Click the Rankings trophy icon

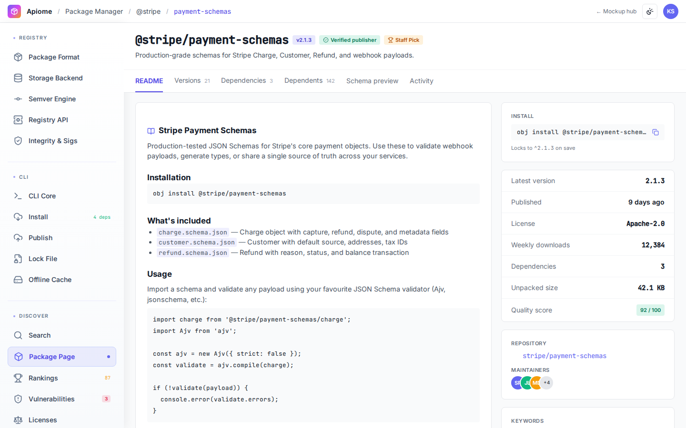[x=18, y=378]
